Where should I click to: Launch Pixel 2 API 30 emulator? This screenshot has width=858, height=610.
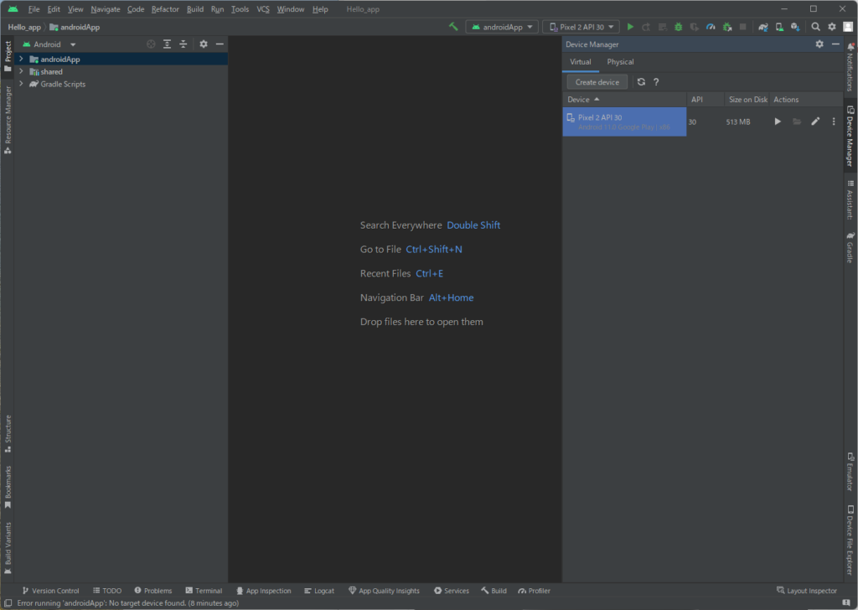778,121
